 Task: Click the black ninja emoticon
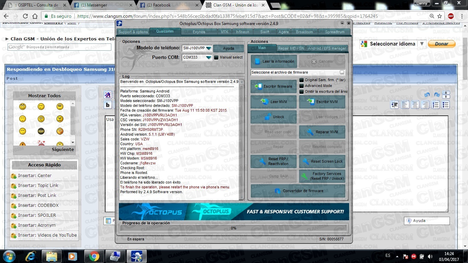[41, 131]
